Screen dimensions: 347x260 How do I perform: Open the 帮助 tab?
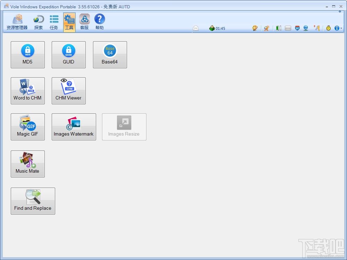coord(100,22)
